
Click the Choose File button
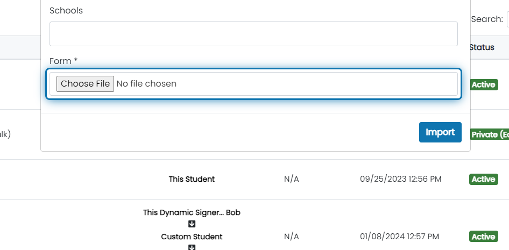click(x=85, y=84)
